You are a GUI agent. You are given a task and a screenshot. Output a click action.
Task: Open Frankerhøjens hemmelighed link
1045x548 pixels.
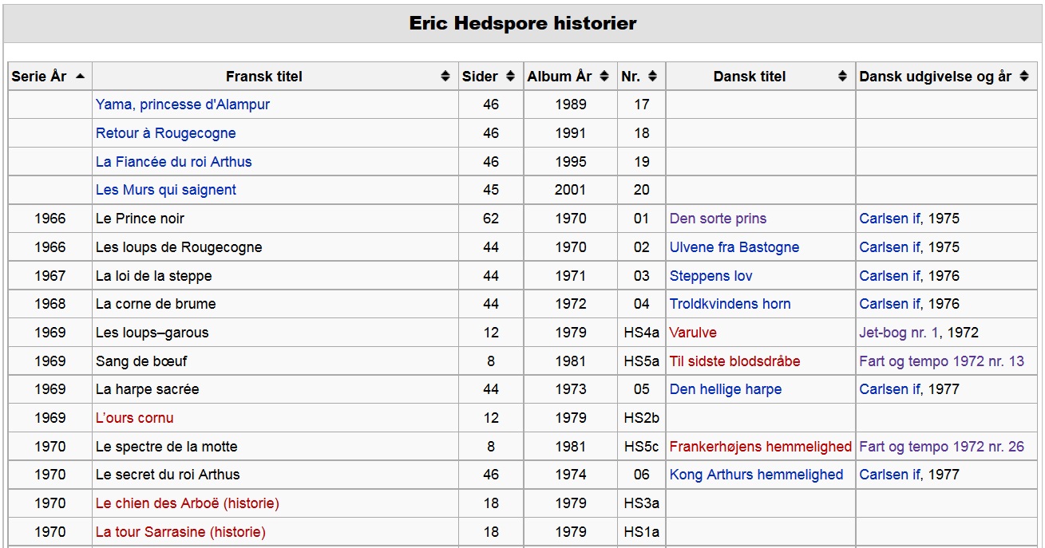[x=761, y=447]
